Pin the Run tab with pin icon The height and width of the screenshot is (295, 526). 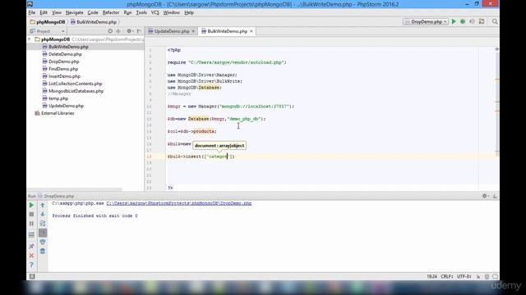31,246
